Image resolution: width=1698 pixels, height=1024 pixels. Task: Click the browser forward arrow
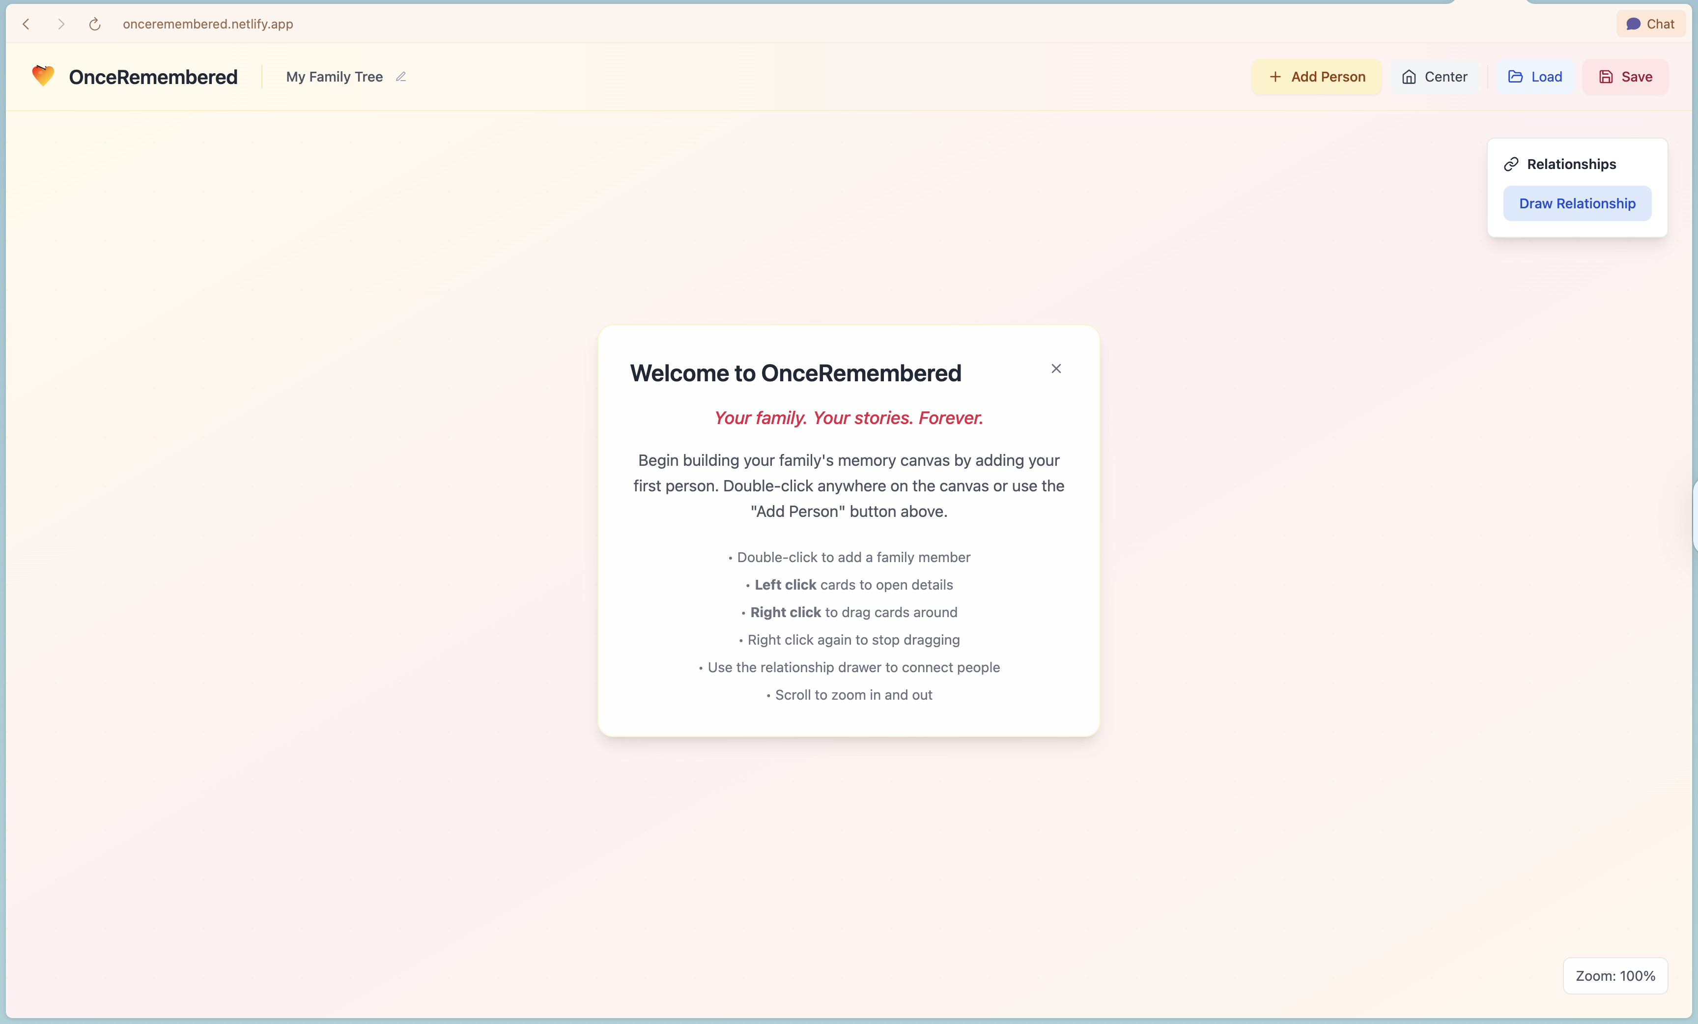[60, 24]
